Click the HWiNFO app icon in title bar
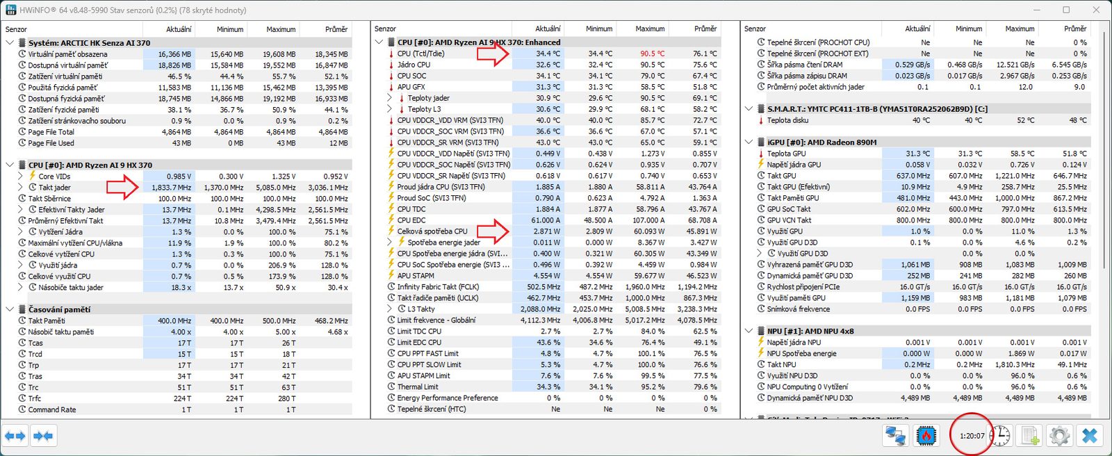The width and height of the screenshot is (1112, 456). coord(10,10)
